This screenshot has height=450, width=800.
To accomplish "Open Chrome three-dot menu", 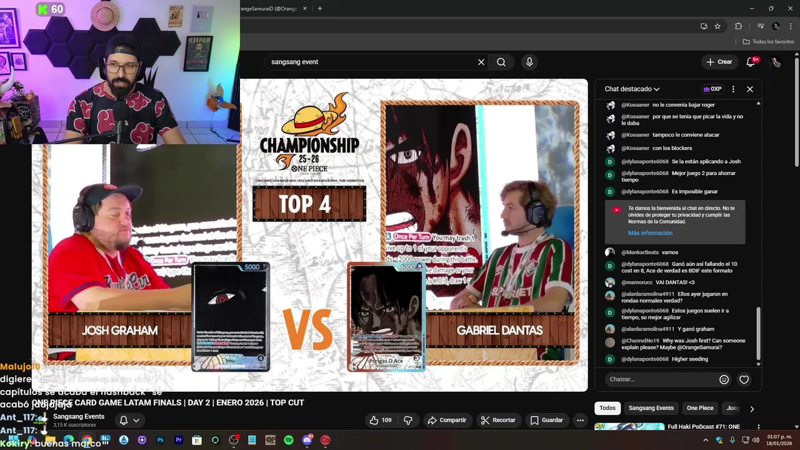I will pyautogui.click(x=790, y=26).
